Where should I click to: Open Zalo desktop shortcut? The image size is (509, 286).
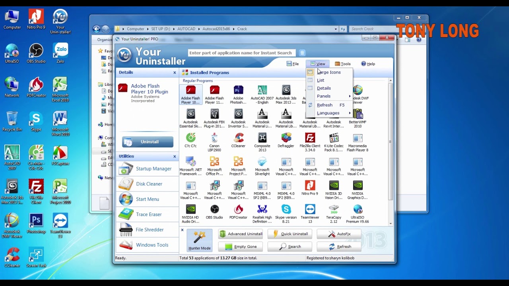click(60, 54)
